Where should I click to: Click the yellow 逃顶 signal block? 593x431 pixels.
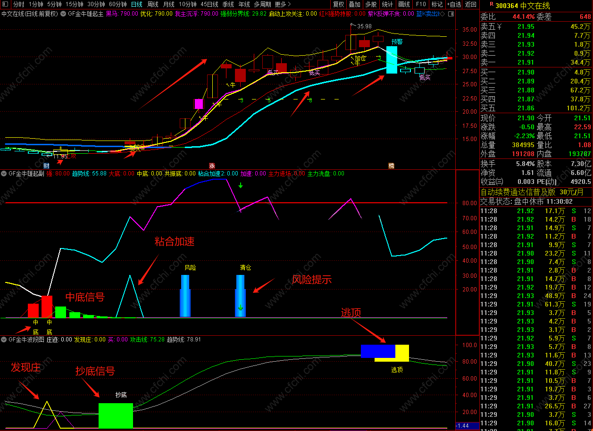coord(402,353)
